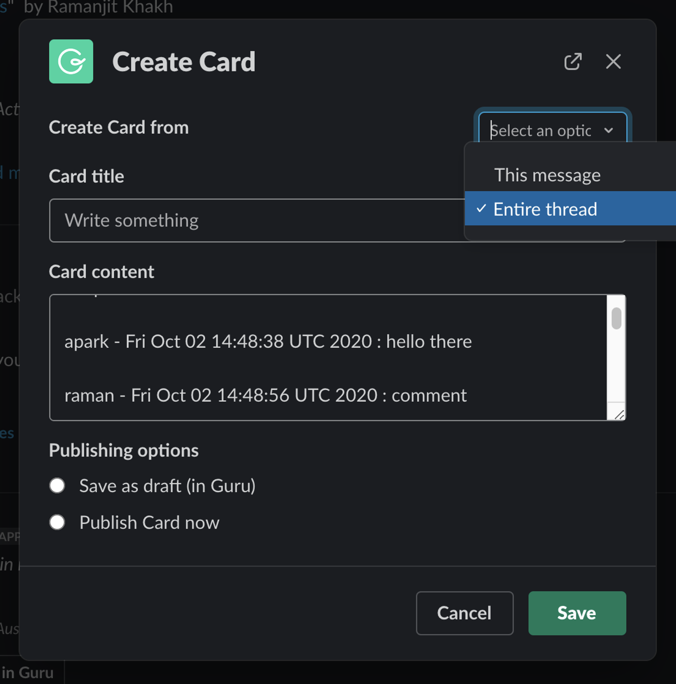
Task: Enable Publish Card now
Action: point(57,522)
